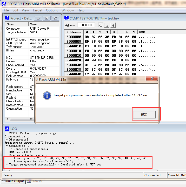Click Project panel scrollbar left arrow
The width and height of the screenshot is (186, 187).
(x=7, y=119)
